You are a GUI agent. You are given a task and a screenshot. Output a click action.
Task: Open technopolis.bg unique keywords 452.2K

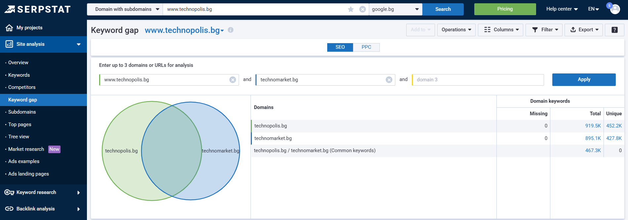click(614, 126)
